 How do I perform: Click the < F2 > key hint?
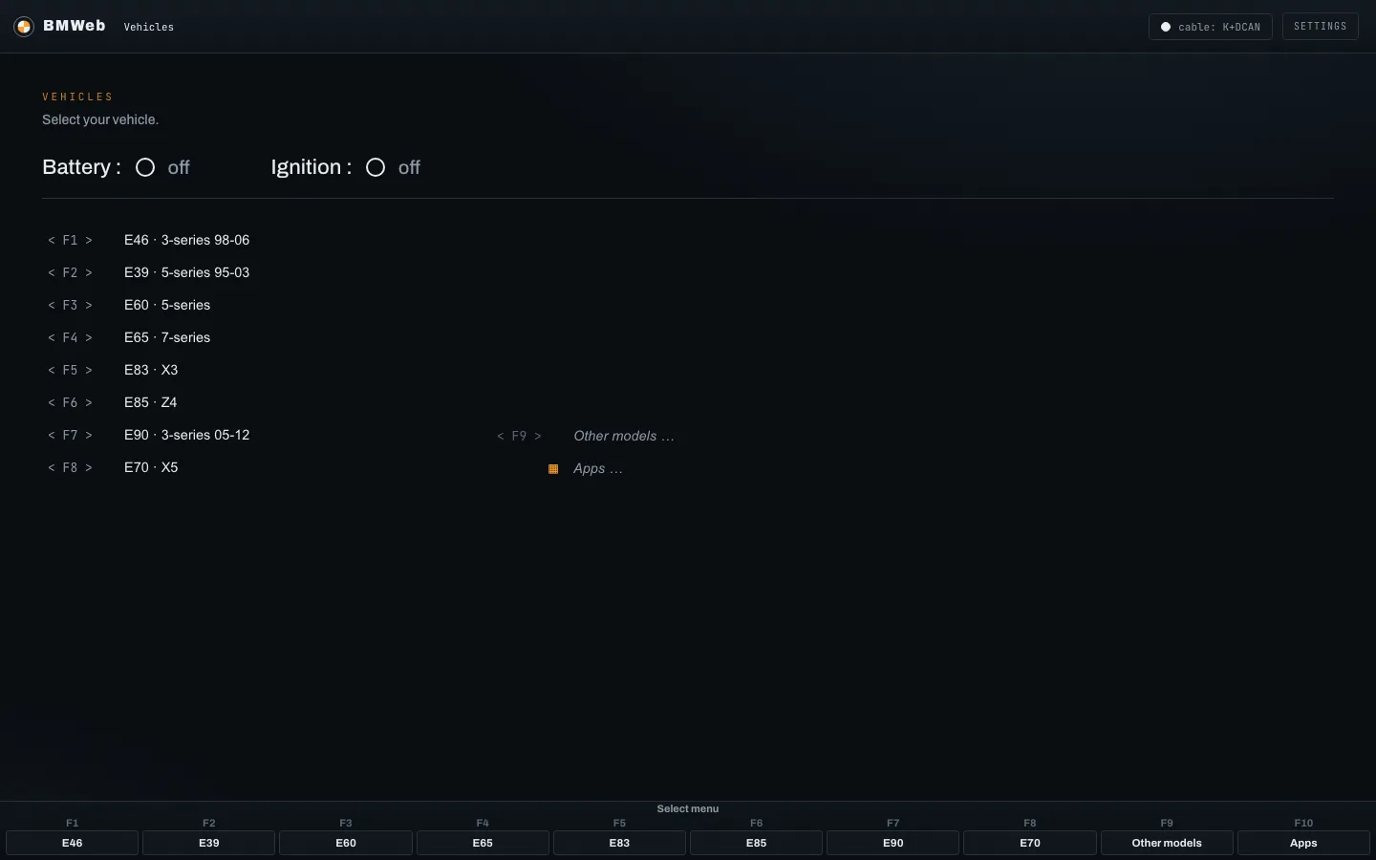71,272
